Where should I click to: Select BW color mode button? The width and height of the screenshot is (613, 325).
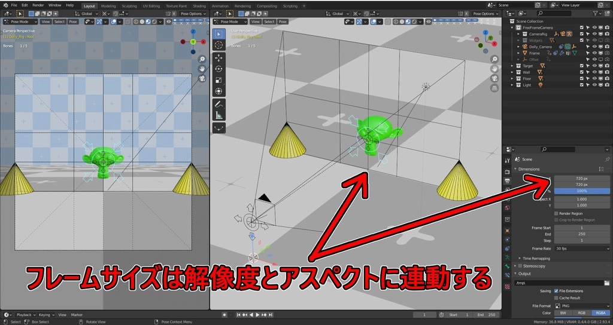(x=563, y=313)
